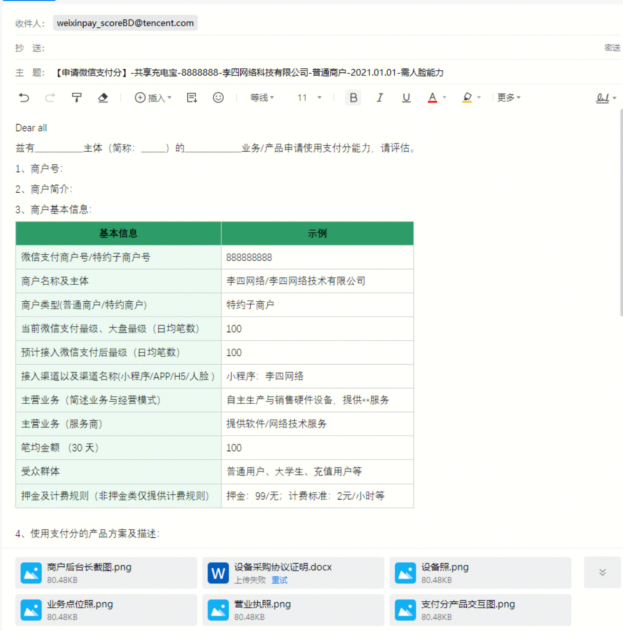Redo the last undone edit
This screenshot has height=631, width=623.
pyautogui.click(x=50, y=98)
